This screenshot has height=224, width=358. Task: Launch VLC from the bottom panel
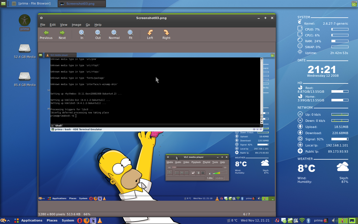click(100, 221)
